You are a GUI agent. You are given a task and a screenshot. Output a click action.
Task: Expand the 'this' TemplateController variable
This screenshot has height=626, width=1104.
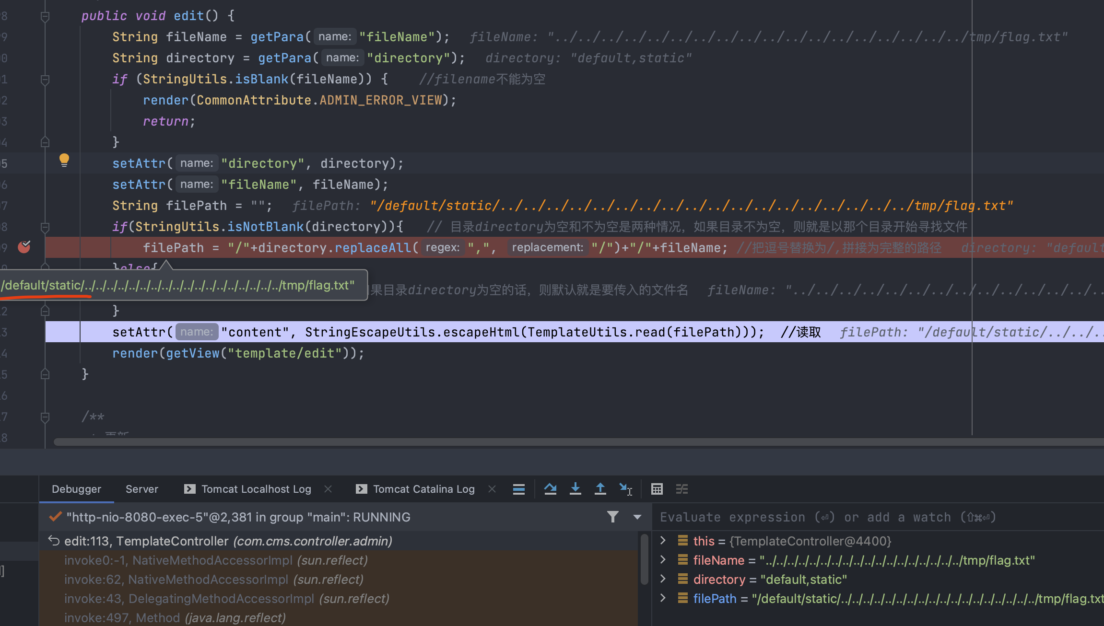click(x=663, y=541)
